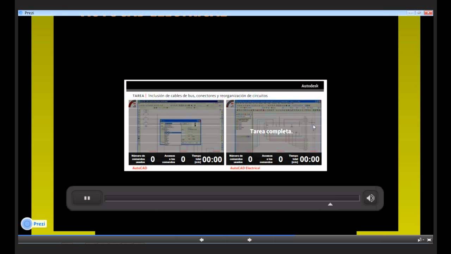Click the blue presentation progress bar
Image resolution: width=451 pixels, height=254 pixels.
(x=157, y=235)
